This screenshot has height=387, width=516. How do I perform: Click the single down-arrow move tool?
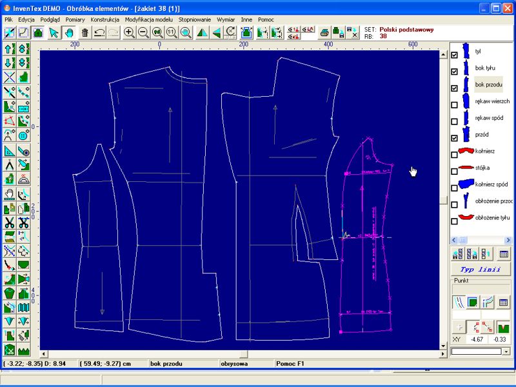pyautogui.click(x=10, y=63)
